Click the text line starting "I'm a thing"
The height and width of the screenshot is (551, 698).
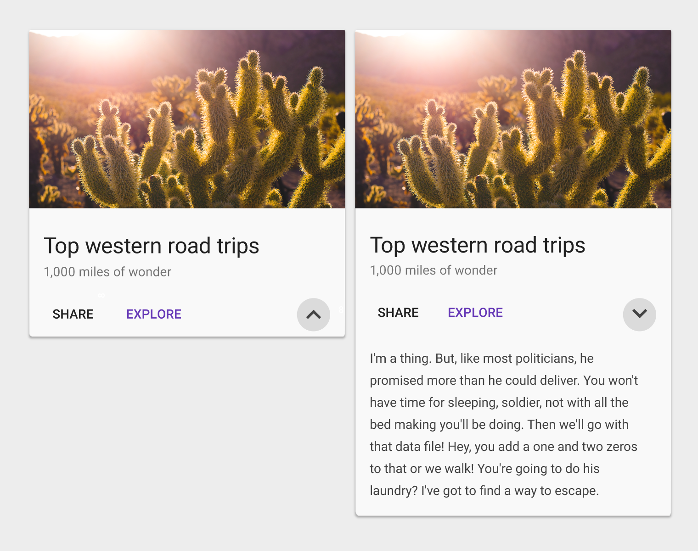(482, 358)
